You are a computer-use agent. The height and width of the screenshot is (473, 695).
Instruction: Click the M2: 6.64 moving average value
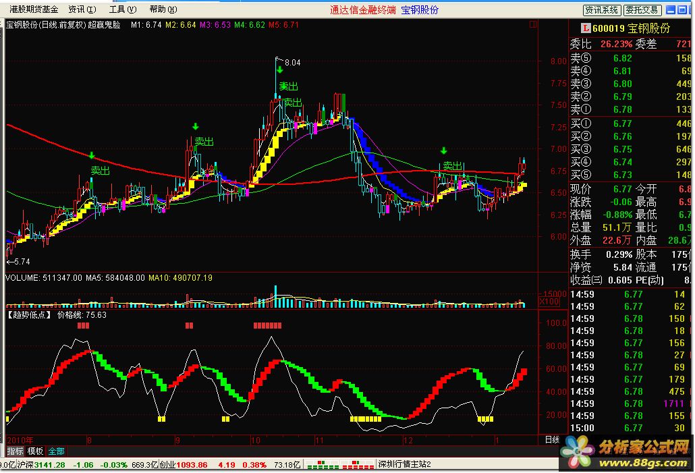pyautogui.click(x=180, y=25)
